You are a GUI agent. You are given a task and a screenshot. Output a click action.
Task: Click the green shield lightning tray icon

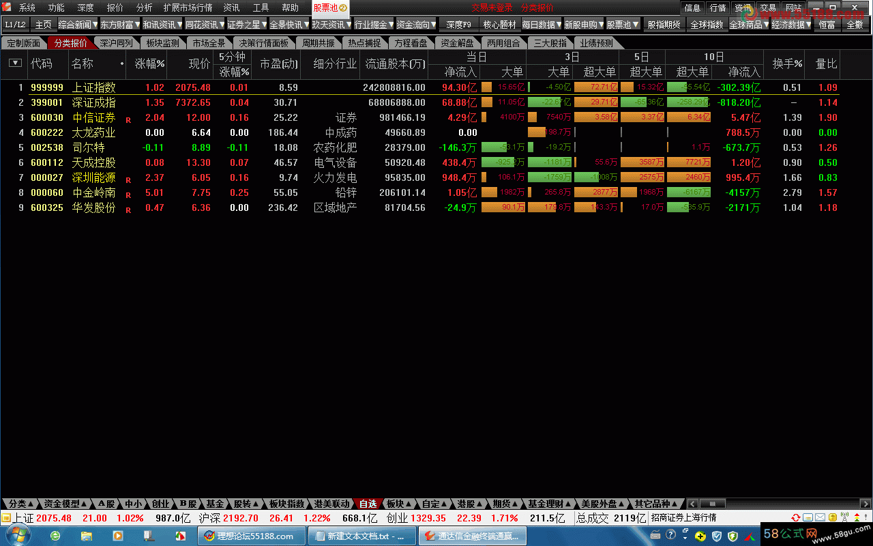tap(733, 536)
